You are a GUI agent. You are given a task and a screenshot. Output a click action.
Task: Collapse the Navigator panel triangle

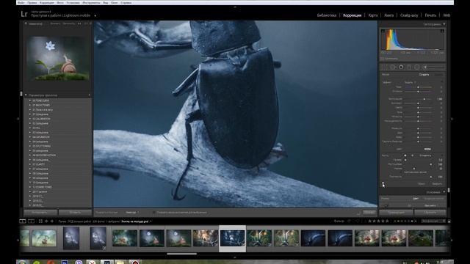point(26,23)
